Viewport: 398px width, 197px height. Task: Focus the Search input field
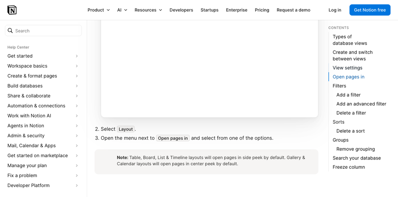click(x=43, y=31)
